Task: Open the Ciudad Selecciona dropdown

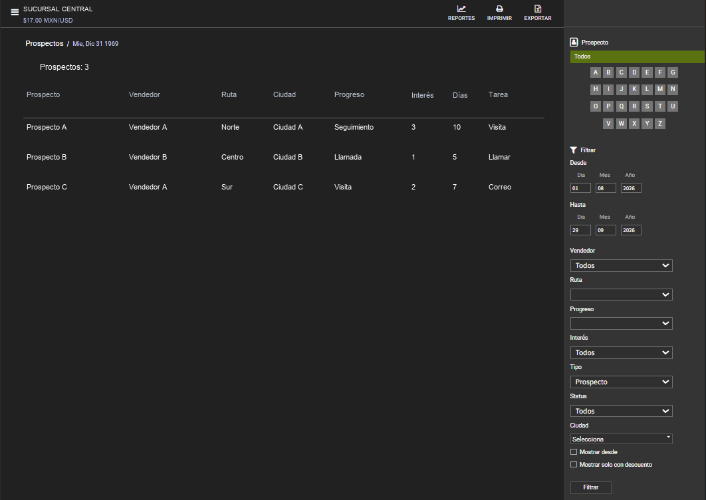Action: pyautogui.click(x=622, y=439)
